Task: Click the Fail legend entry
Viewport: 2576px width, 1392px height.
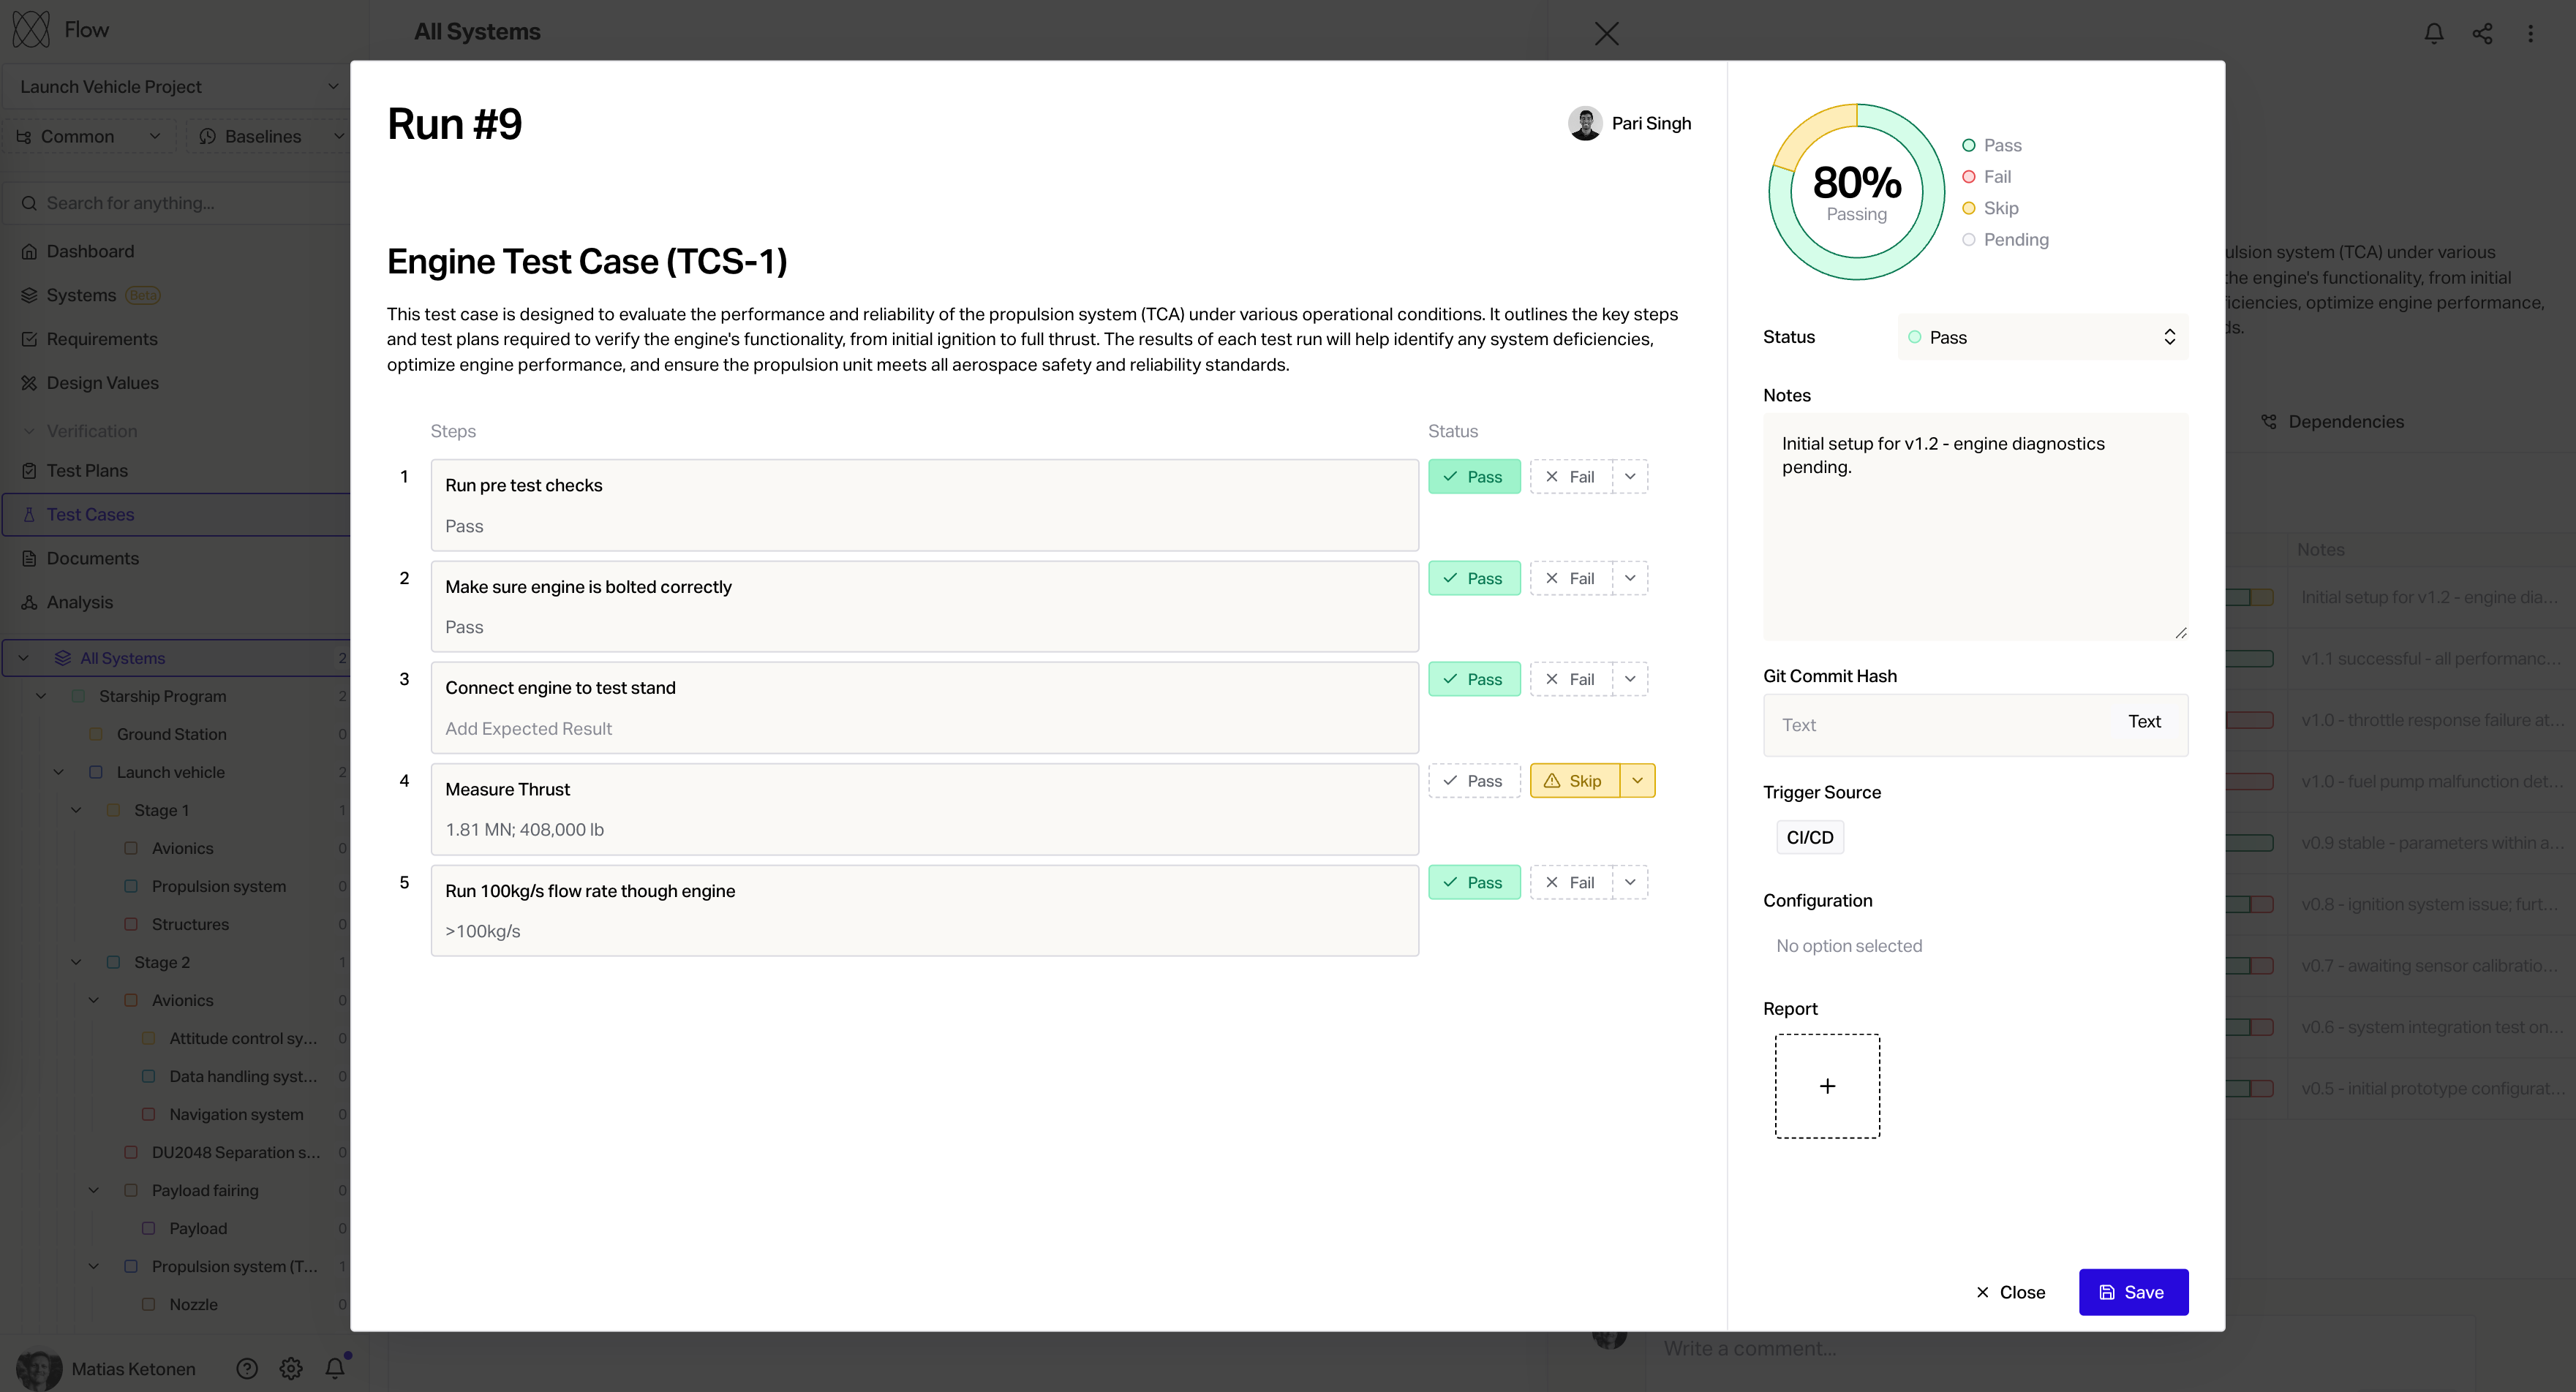Action: pyautogui.click(x=1986, y=177)
